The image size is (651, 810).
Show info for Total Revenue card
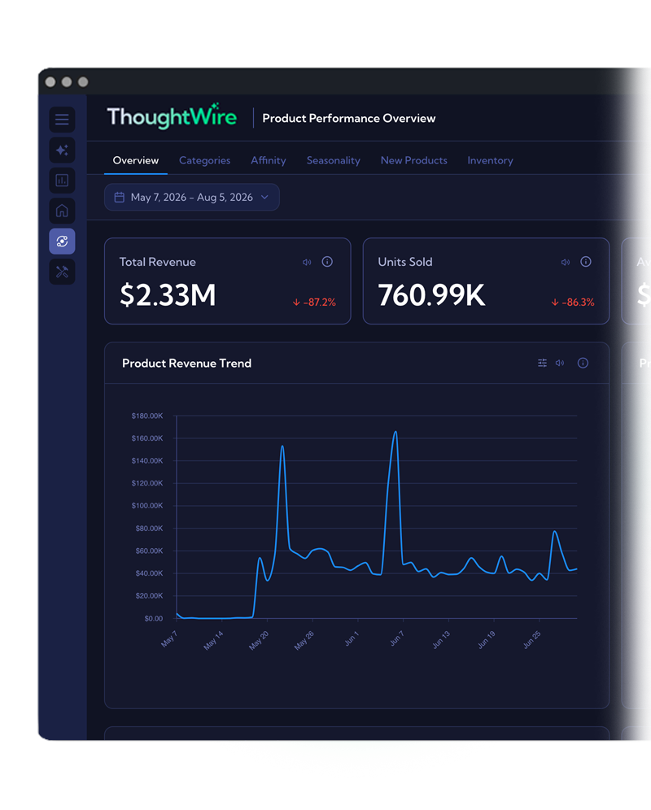(x=327, y=262)
